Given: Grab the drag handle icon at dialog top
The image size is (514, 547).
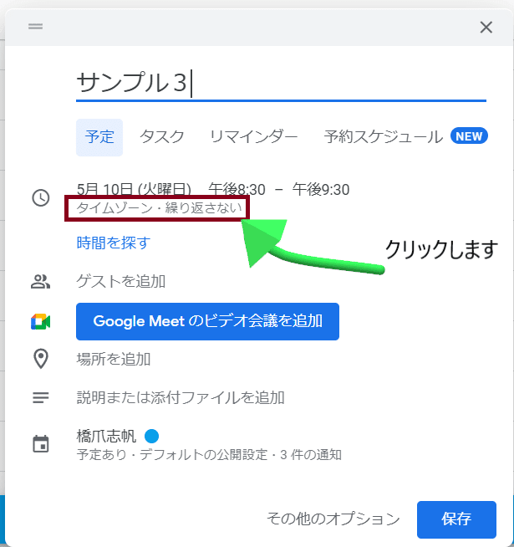Looking at the screenshot, I should click(x=36, y=27).
